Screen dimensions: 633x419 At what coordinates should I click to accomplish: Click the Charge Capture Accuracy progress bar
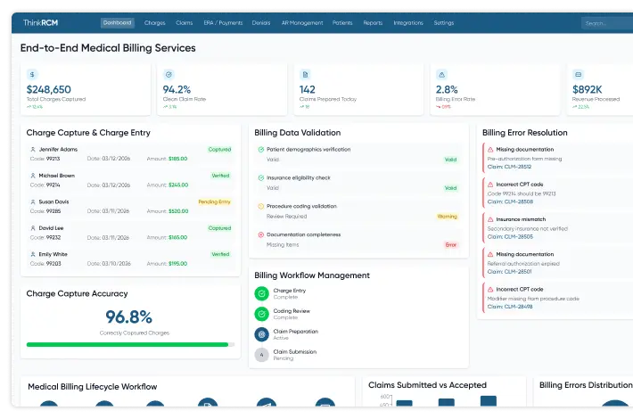click(x=130, y=345)
